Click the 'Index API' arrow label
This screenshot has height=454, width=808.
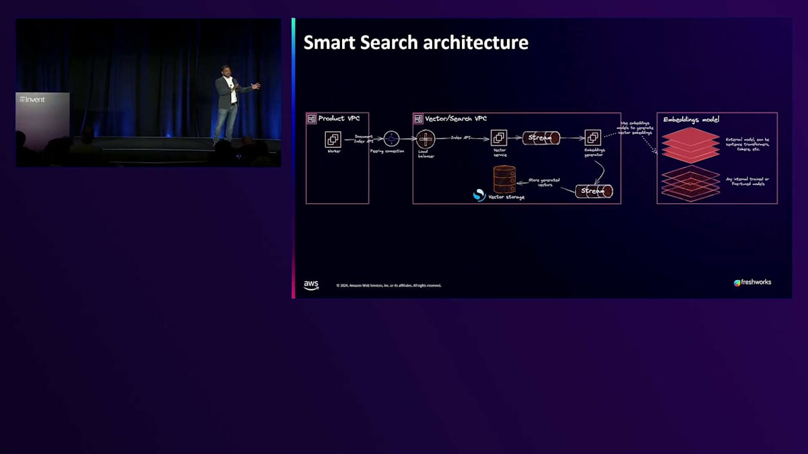[x=461, y=137]
